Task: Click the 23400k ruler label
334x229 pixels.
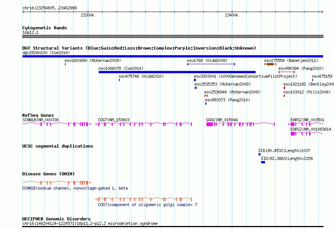Action: [x=232, y=15]
